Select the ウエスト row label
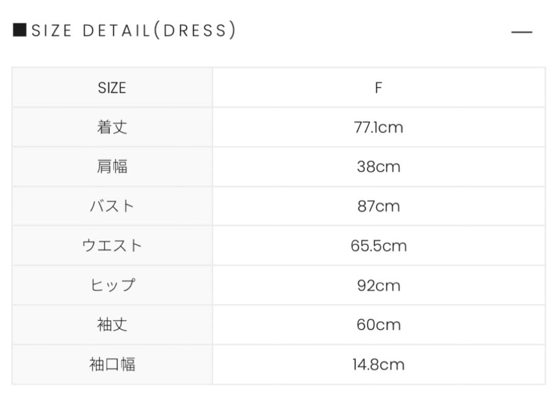The width and height of the screenshot is (554, 405). coord(112,245)
